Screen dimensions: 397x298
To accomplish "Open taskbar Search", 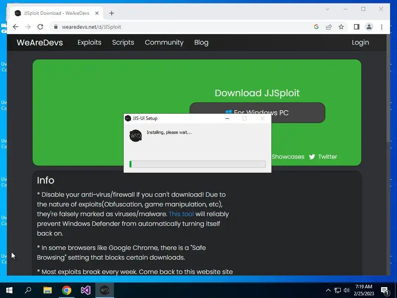I will (28, 290).
